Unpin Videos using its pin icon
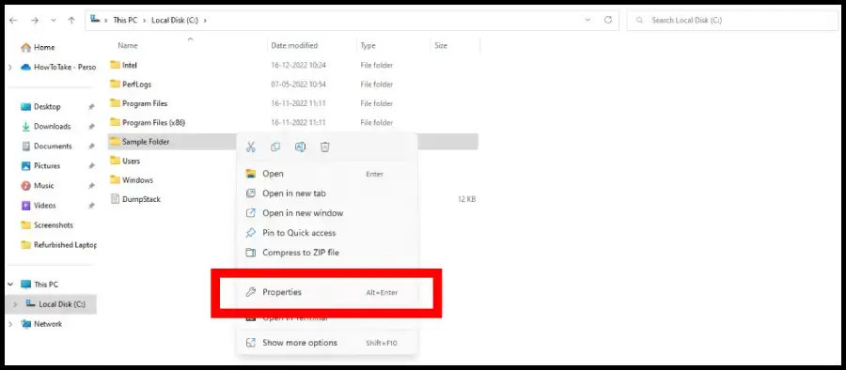This screenshot has width=846, height=370. tap(91, 206)
